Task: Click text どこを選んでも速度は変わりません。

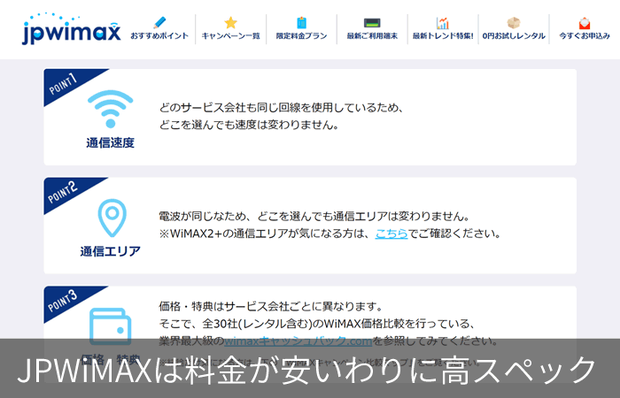Action: pos(249,125)
